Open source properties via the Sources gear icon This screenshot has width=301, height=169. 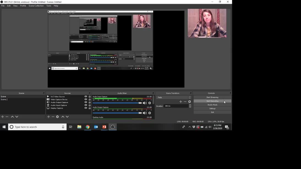click(58, 117)
